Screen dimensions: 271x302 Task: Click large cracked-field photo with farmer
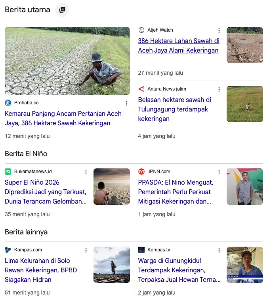click(67, 61)
